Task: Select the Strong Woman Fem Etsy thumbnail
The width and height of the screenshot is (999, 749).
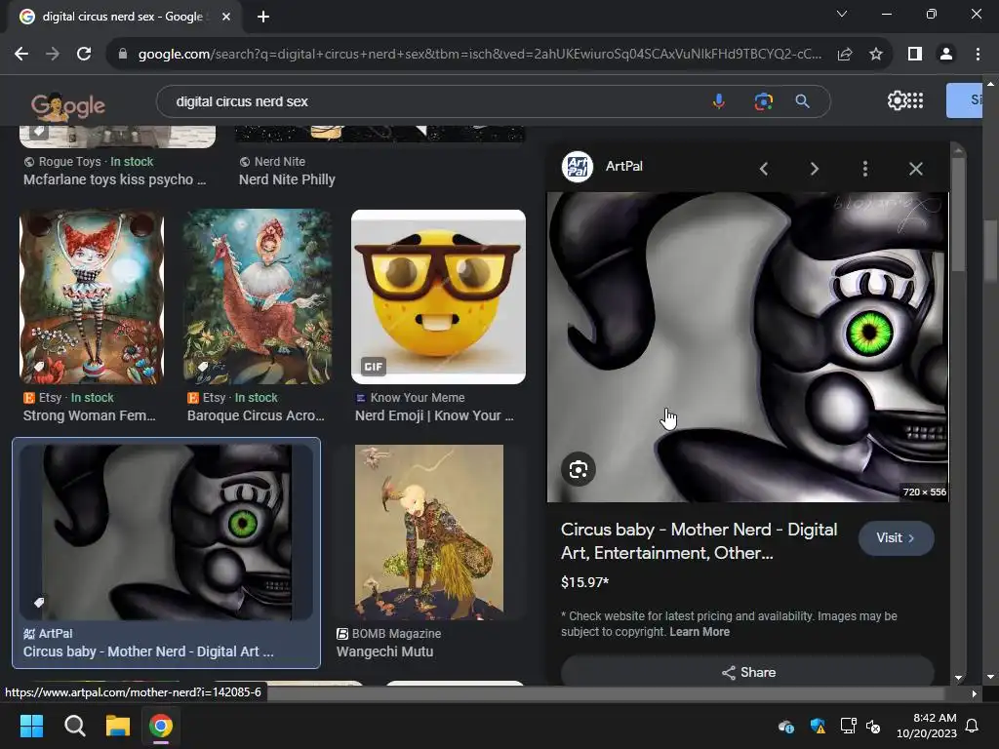Action: pyautogui.click(x=92, y=296)
